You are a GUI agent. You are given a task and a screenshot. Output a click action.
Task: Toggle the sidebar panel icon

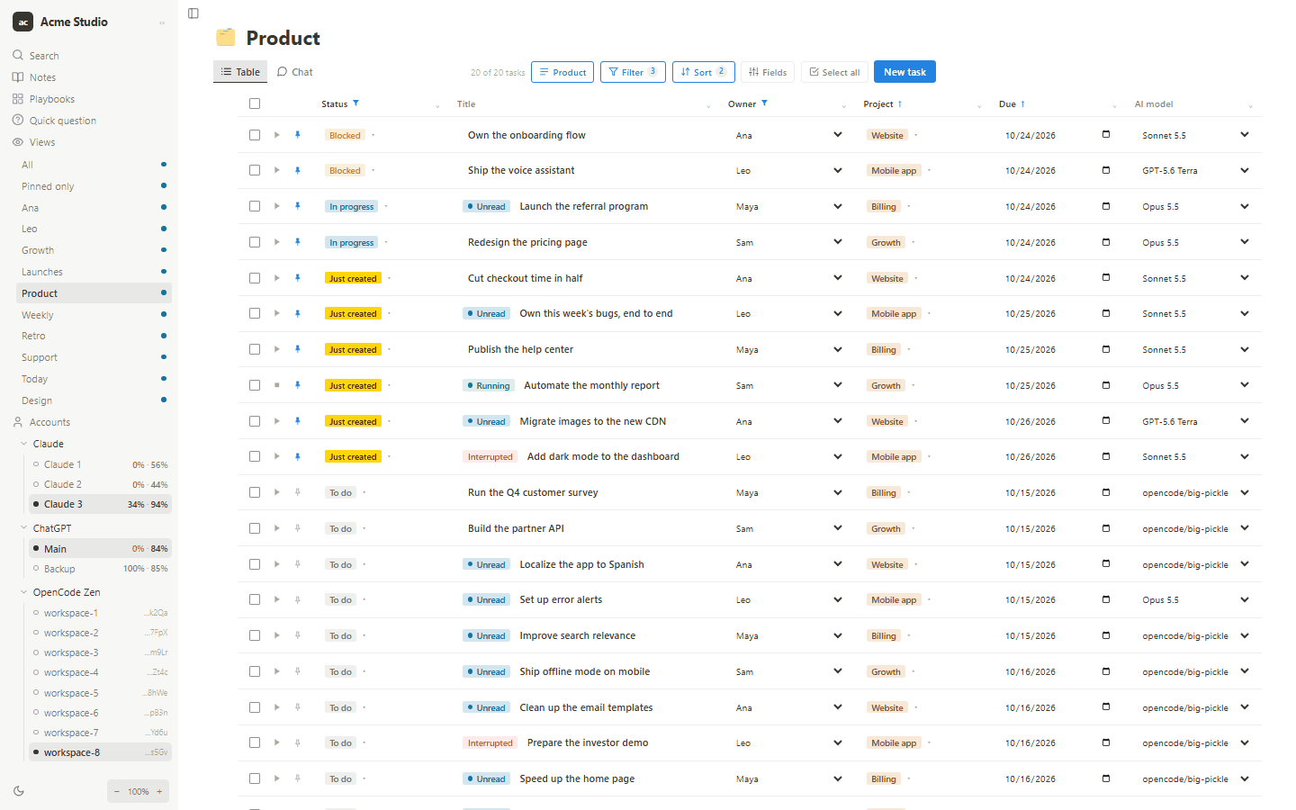[x=193, y=13]
